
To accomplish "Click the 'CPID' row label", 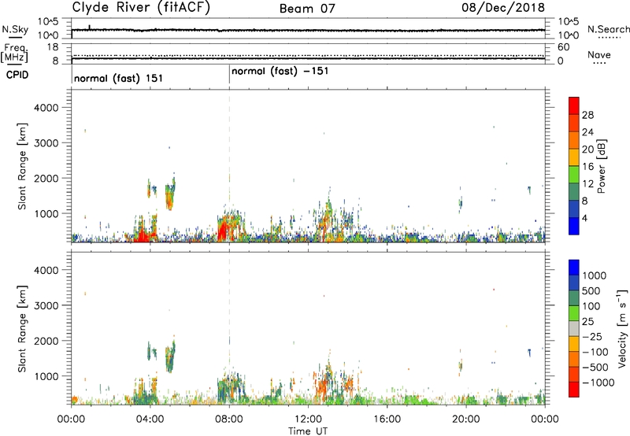I will click(x=17, y=75).
